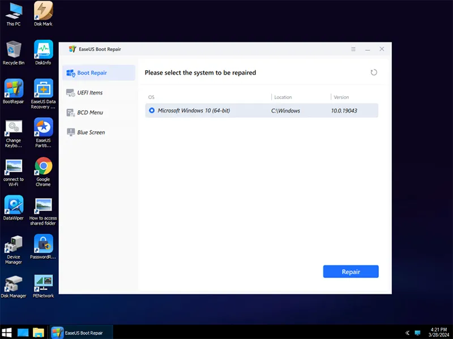The width and height of the screenshot is (453, 339).
Task: Click the Location column header
Action: coord(283,97)
